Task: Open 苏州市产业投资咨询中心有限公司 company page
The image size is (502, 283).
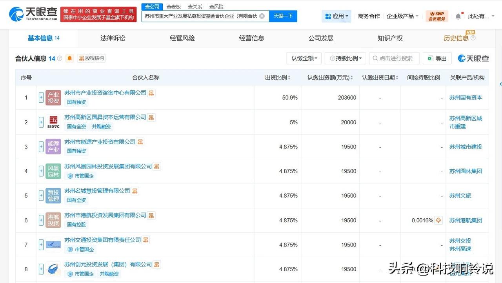Action: [105, 93]
